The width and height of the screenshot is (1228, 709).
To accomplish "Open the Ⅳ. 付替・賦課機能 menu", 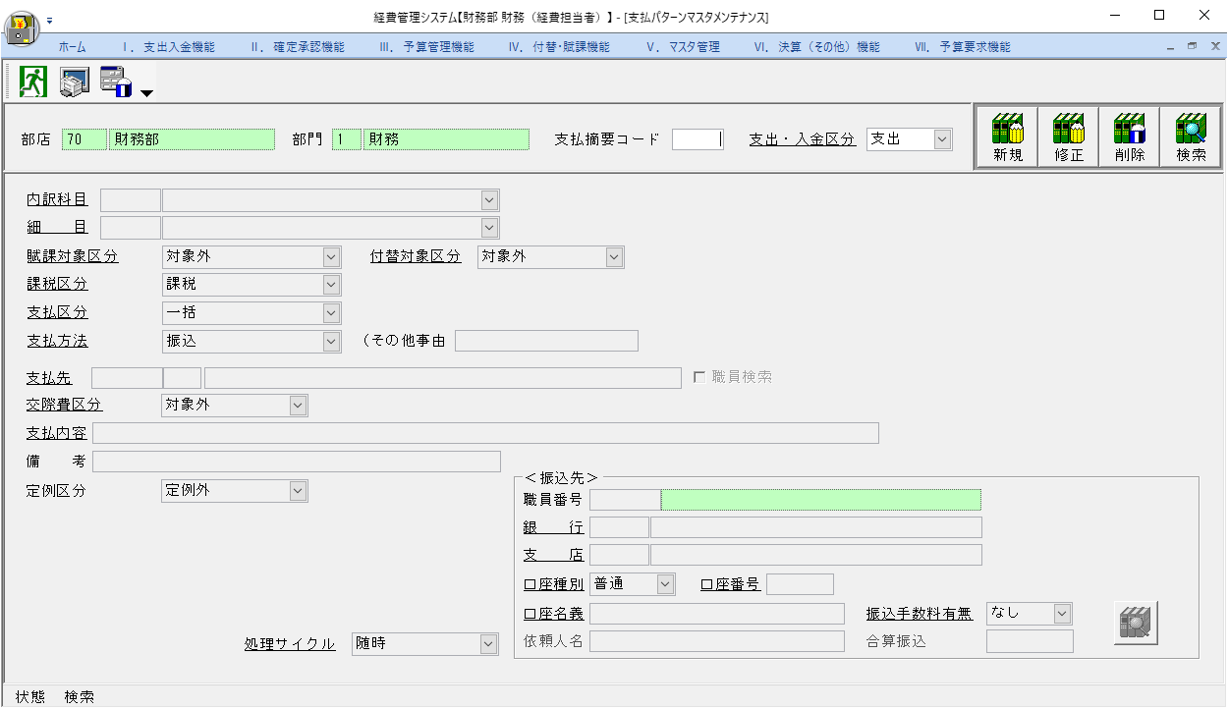I will (x=559, y=47).
